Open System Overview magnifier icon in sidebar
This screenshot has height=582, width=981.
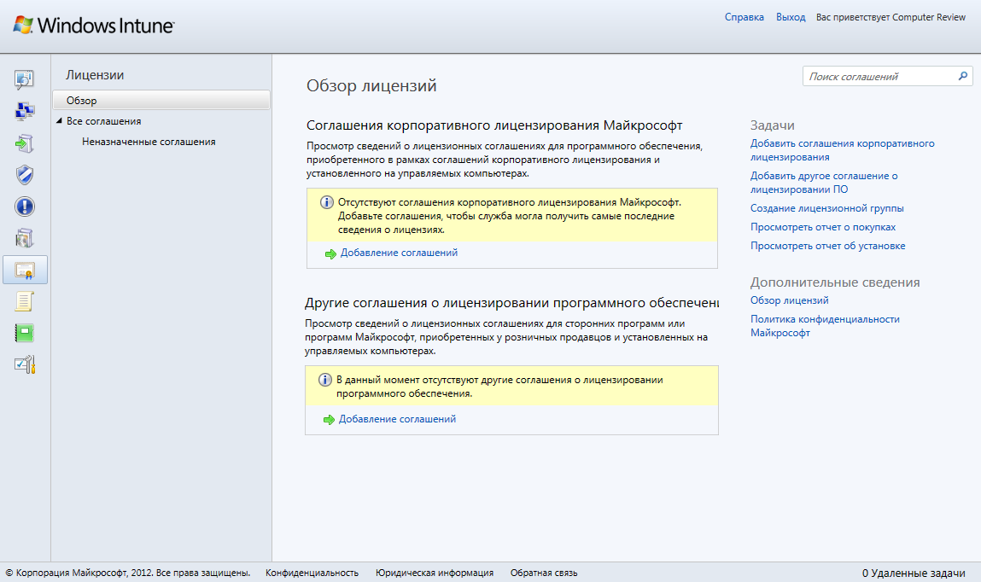pos(25,79)
